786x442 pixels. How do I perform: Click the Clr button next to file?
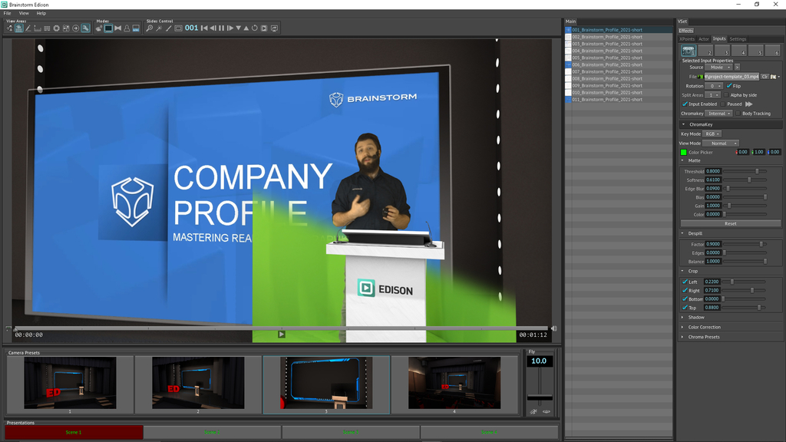[765, 77]
